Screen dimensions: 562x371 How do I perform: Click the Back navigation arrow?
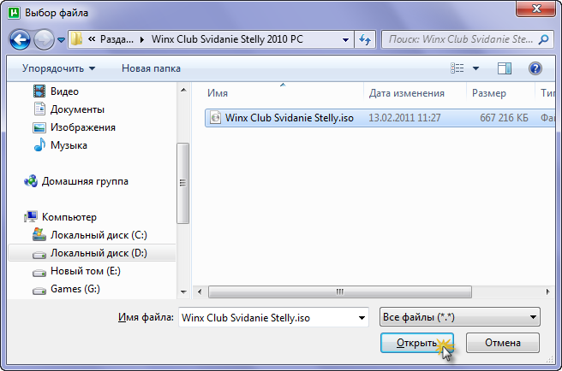pos(20,39)
